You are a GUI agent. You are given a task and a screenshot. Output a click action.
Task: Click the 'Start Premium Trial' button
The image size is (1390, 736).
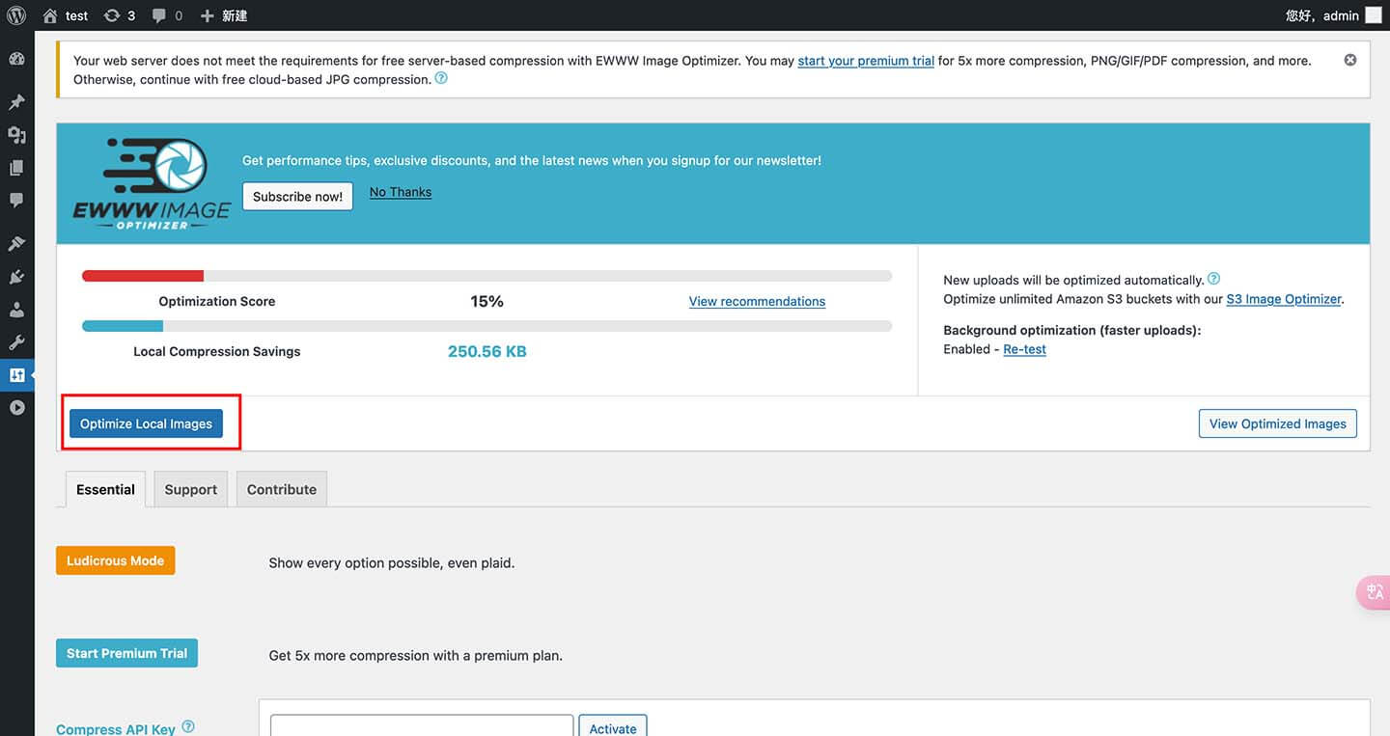(126, 653)
